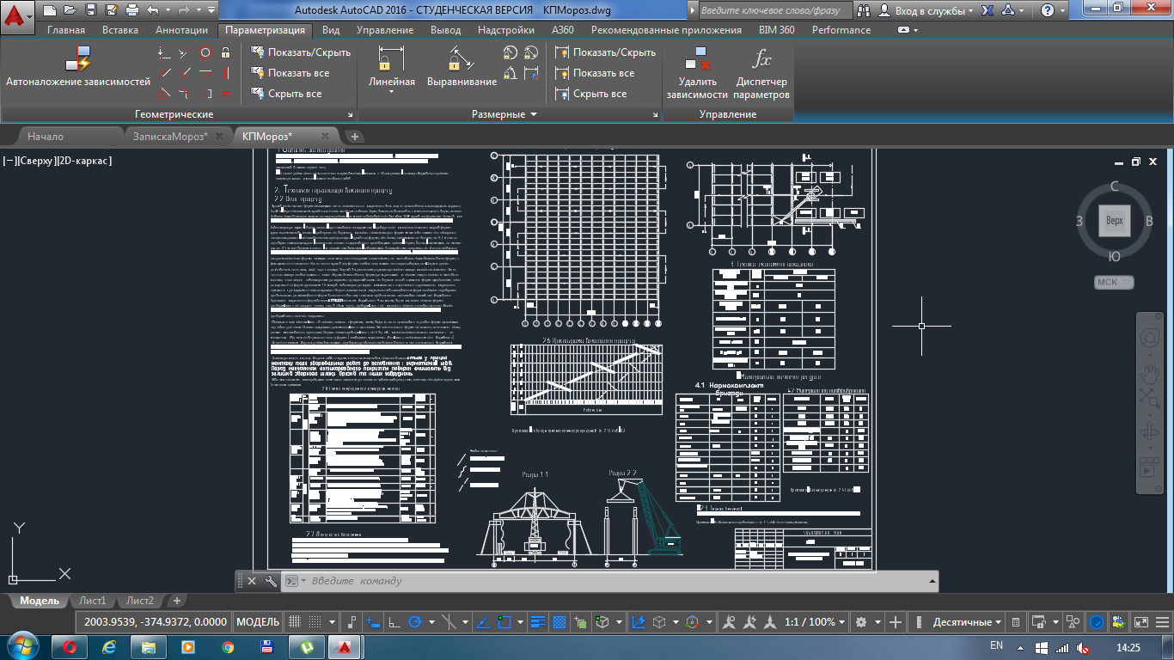Toggle hardware acceleration blue circle icon

(1097, 622)
